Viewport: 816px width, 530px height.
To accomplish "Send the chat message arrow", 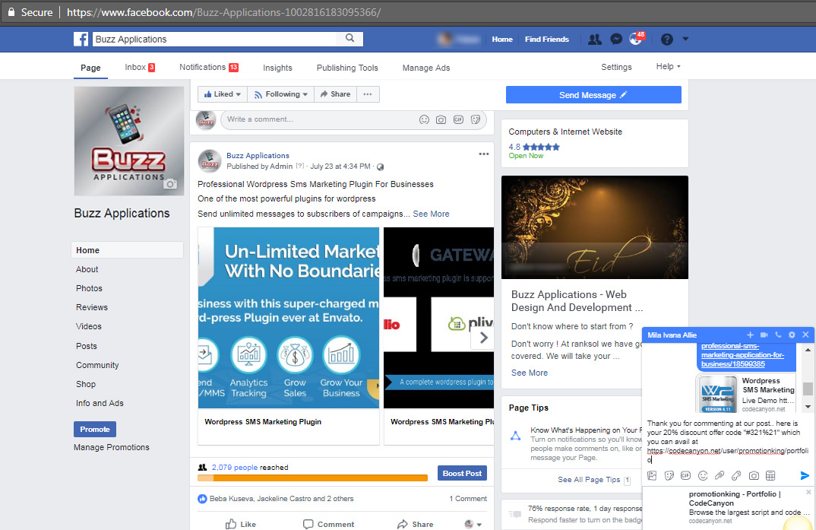I will 805,475.
